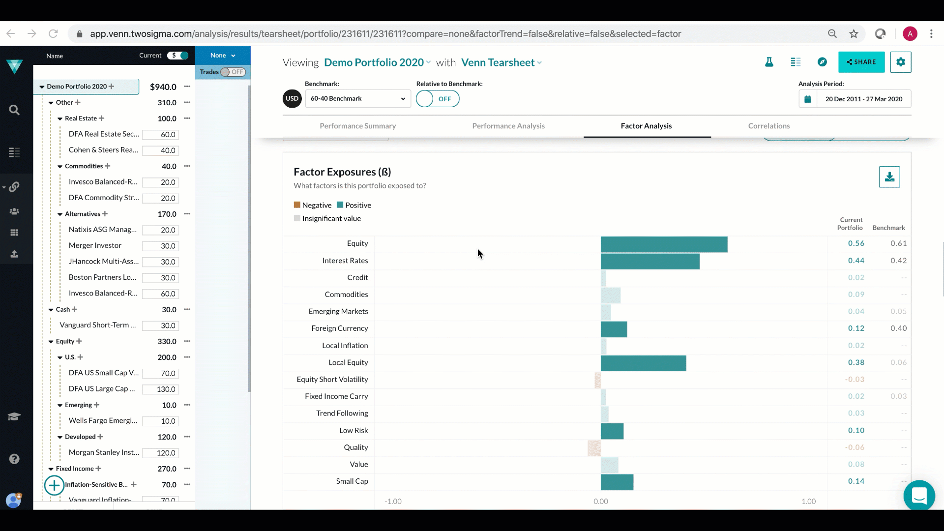Screen dimensions: 944x531
Task: Toggle the Current dollar switch
Action: (178, 55)
